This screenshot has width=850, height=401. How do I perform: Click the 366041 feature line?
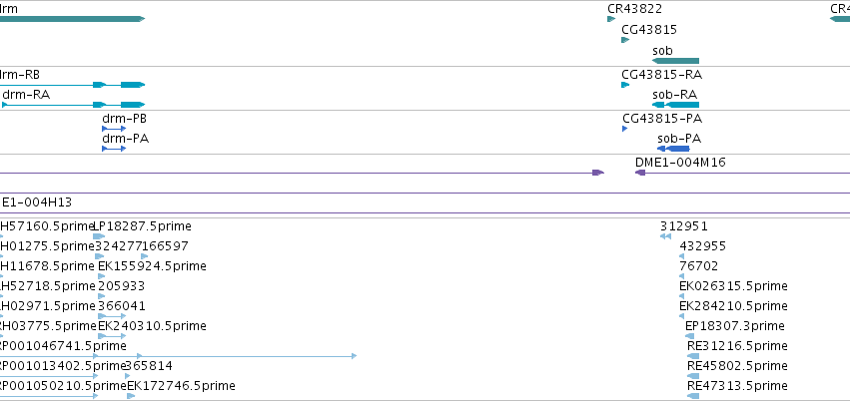click(x=112, y=316)
